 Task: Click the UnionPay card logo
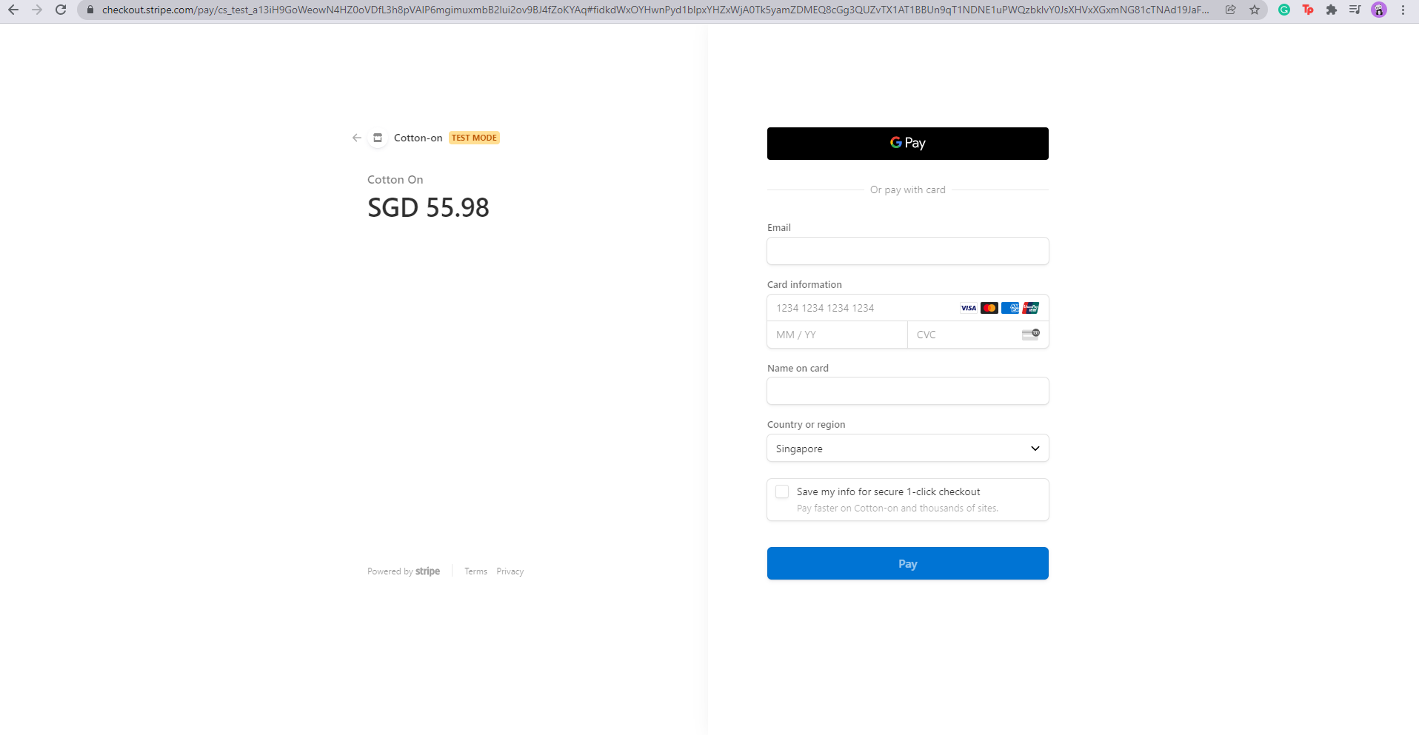[1031, 308]
